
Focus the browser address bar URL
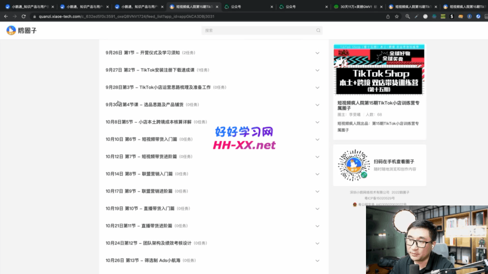[126, 17]
